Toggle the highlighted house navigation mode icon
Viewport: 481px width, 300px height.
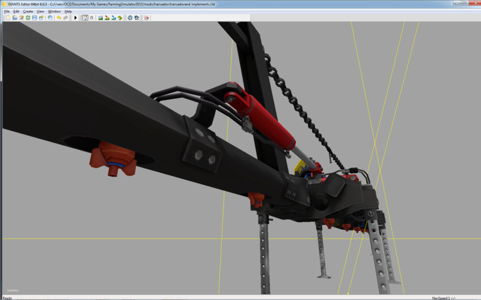coord(85,18)
